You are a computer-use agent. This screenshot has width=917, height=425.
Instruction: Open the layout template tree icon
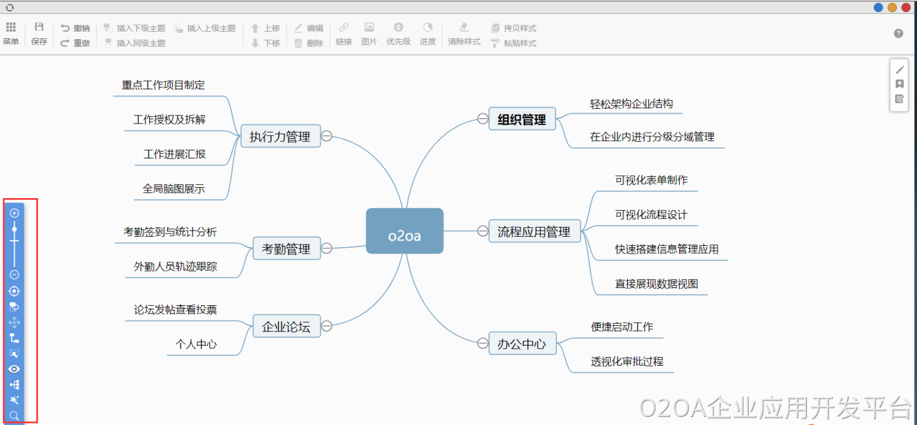click(x=15, y=385)
